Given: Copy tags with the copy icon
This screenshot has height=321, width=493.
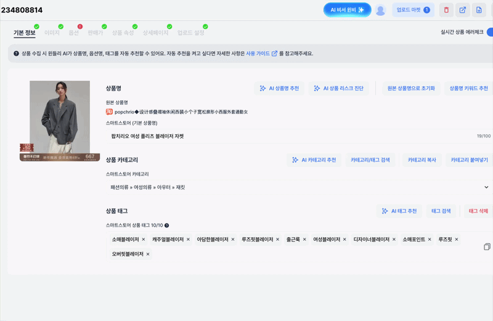Looking at the screenshot, I should (487, 247).
